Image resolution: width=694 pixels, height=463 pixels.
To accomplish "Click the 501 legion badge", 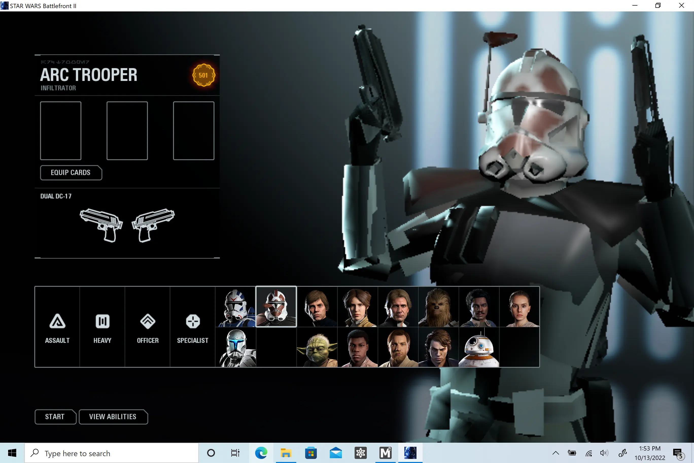I will [204, 75].
